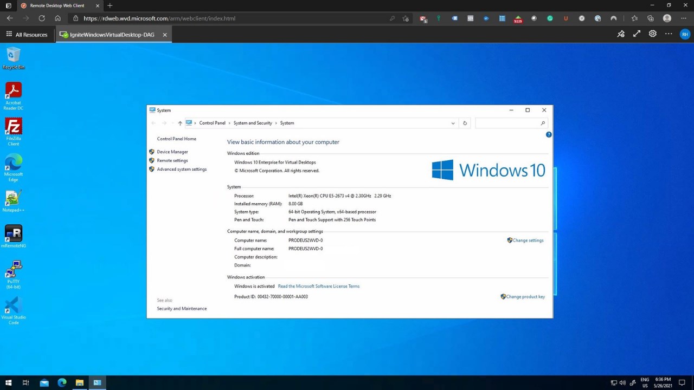The width and height of the screenshot is (694, 390).
Task: Open the Recycle Bin desktop icon
Action: click(x=14, y=58)
